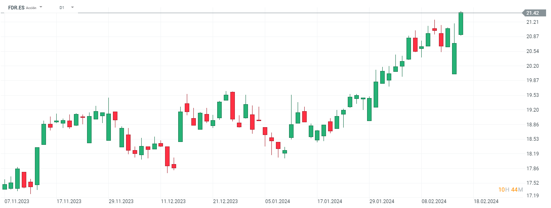The height and width of the screenshot is (208, 551).
Task: Click the 10H 44M candle countdown timer
Action: [x=510, y=190]
